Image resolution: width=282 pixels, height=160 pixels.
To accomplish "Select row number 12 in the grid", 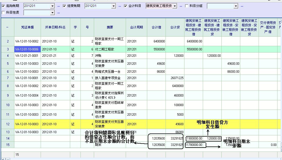I will pyautogui.click(x=7, y=124).
